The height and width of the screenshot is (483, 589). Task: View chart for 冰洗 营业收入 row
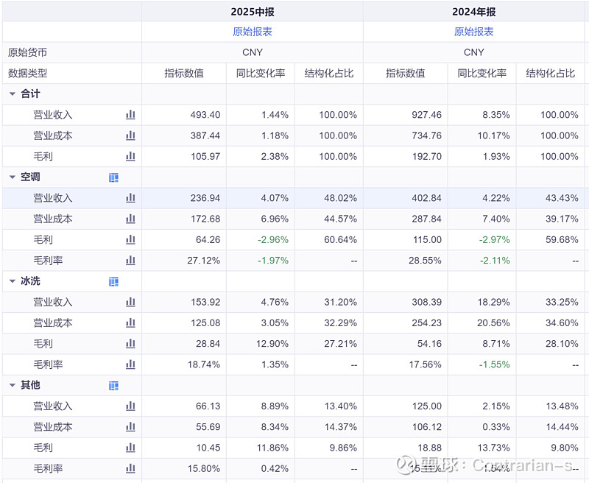tap(130, 302)
